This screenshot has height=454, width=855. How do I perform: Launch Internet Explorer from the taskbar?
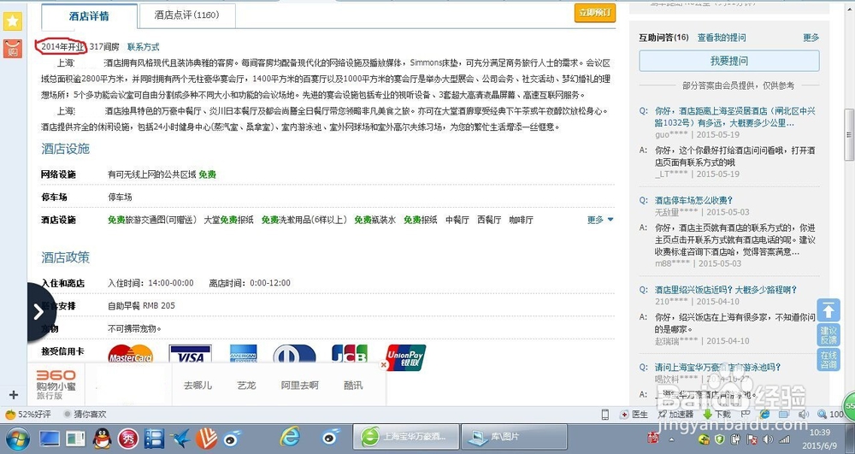coord(290,437)
